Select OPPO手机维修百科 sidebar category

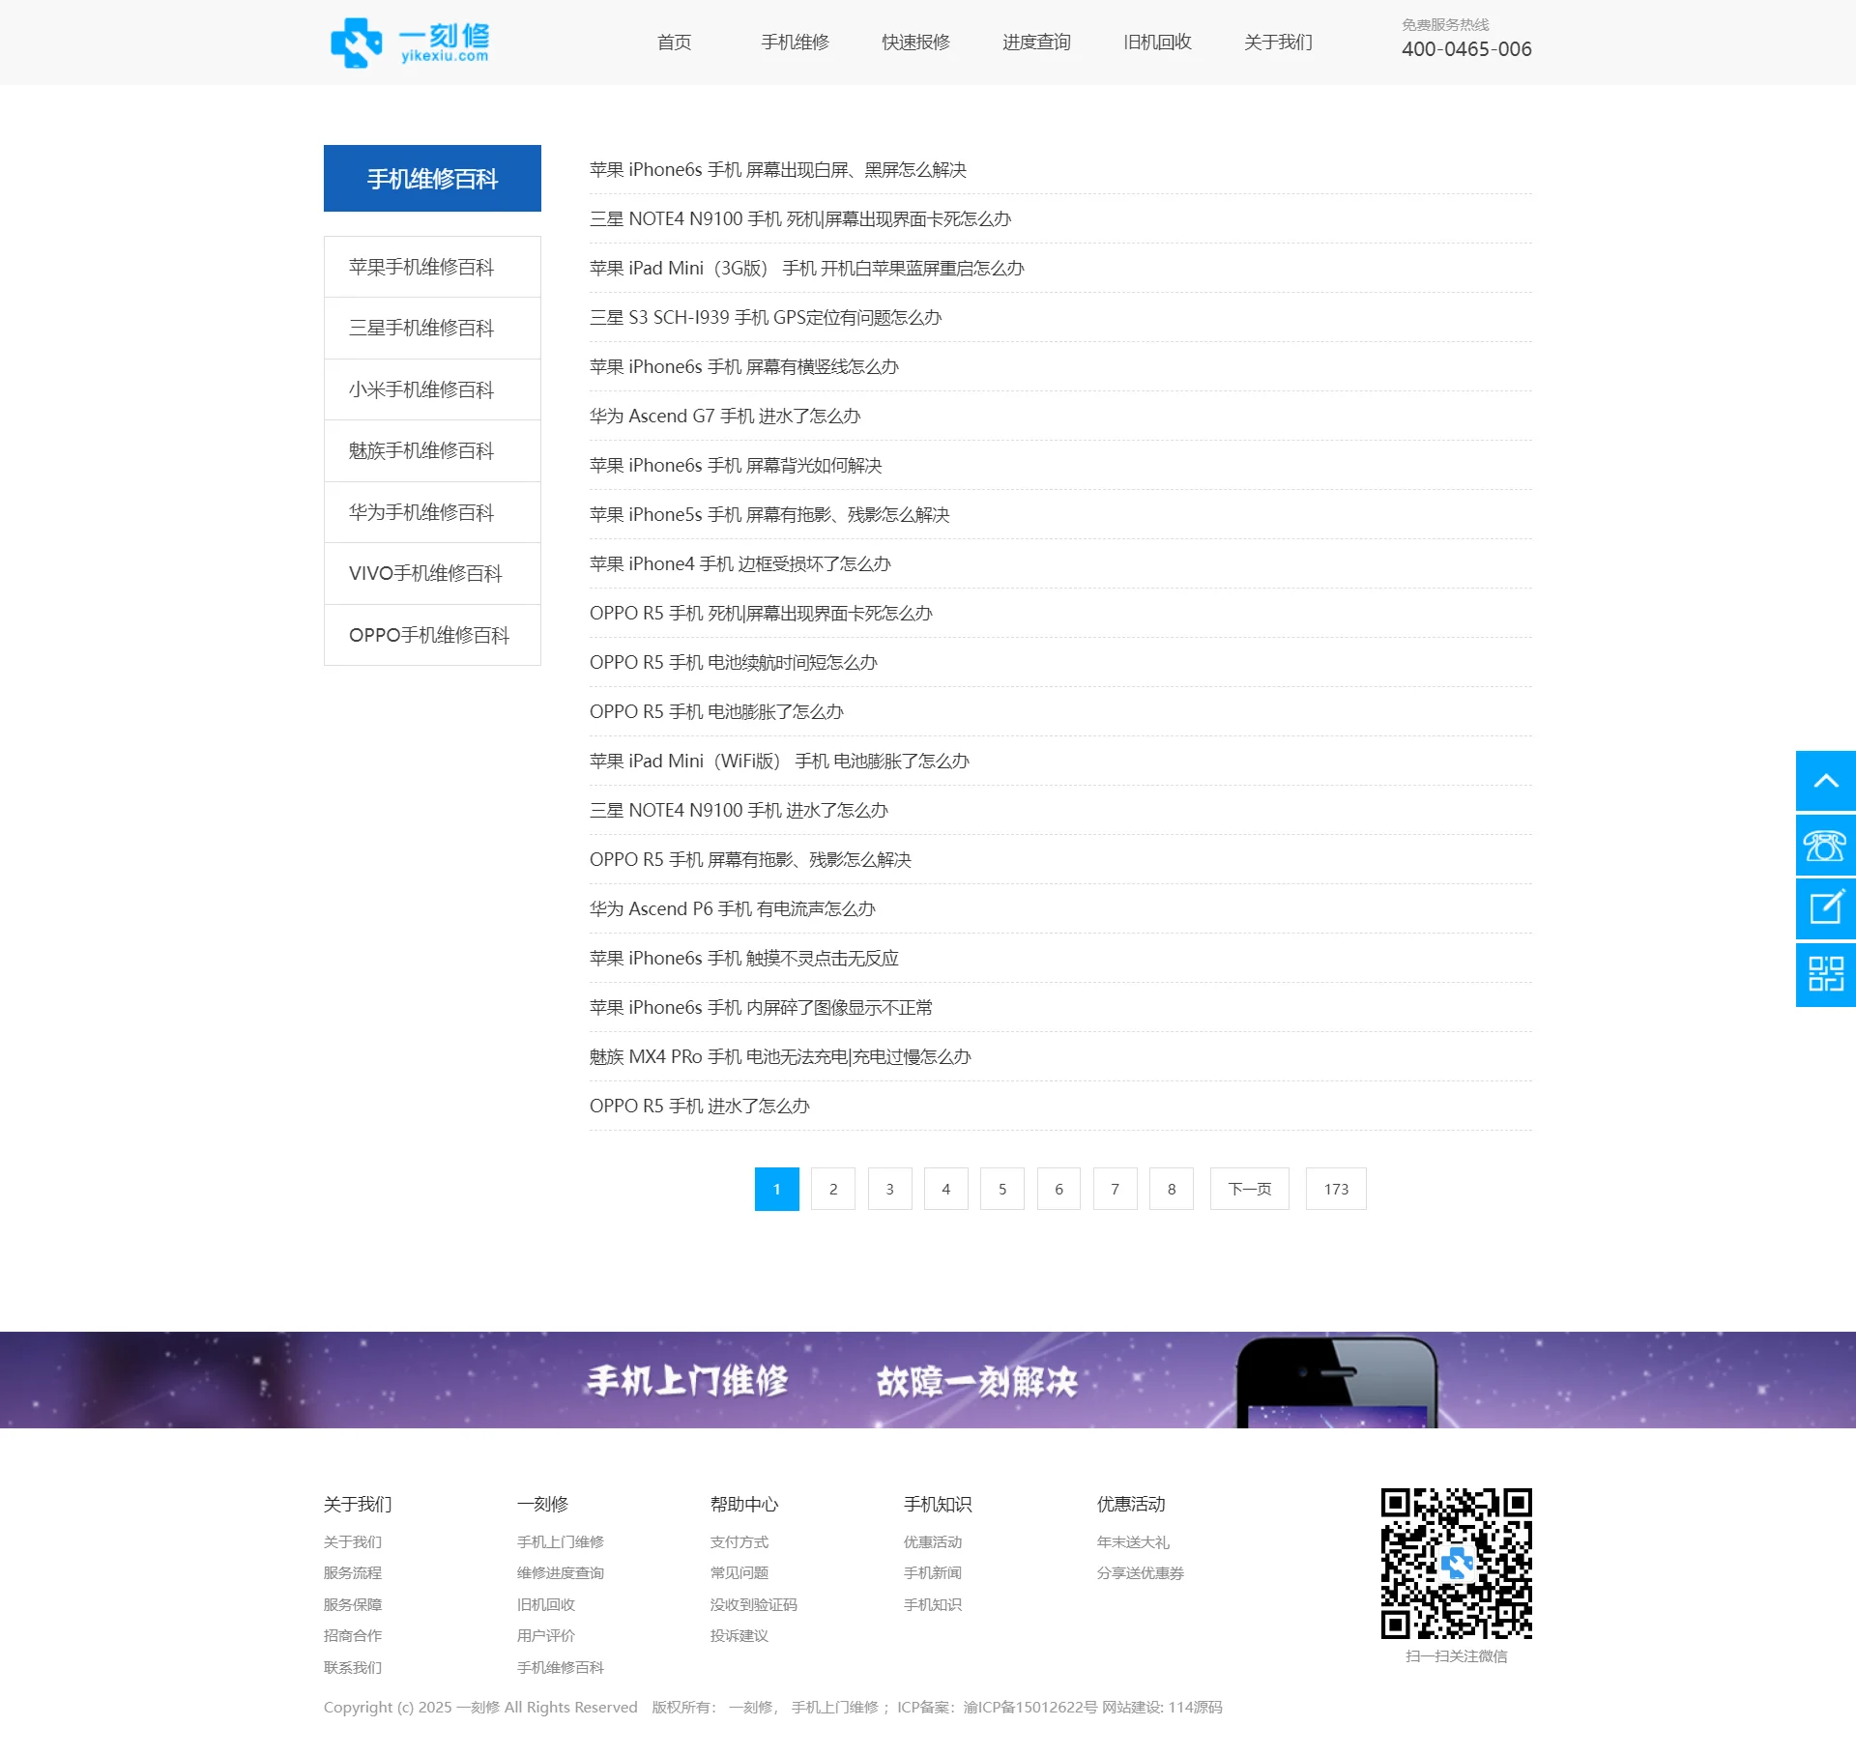point(428,636)
